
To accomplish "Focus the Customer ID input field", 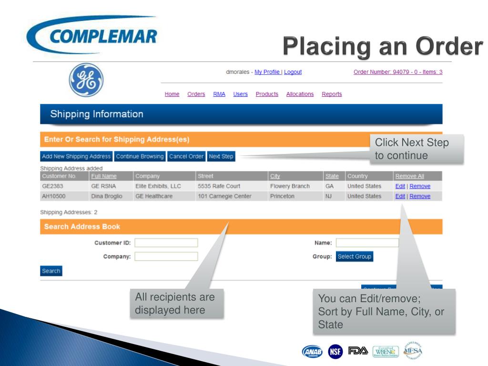I will click(x=166, y=243).
